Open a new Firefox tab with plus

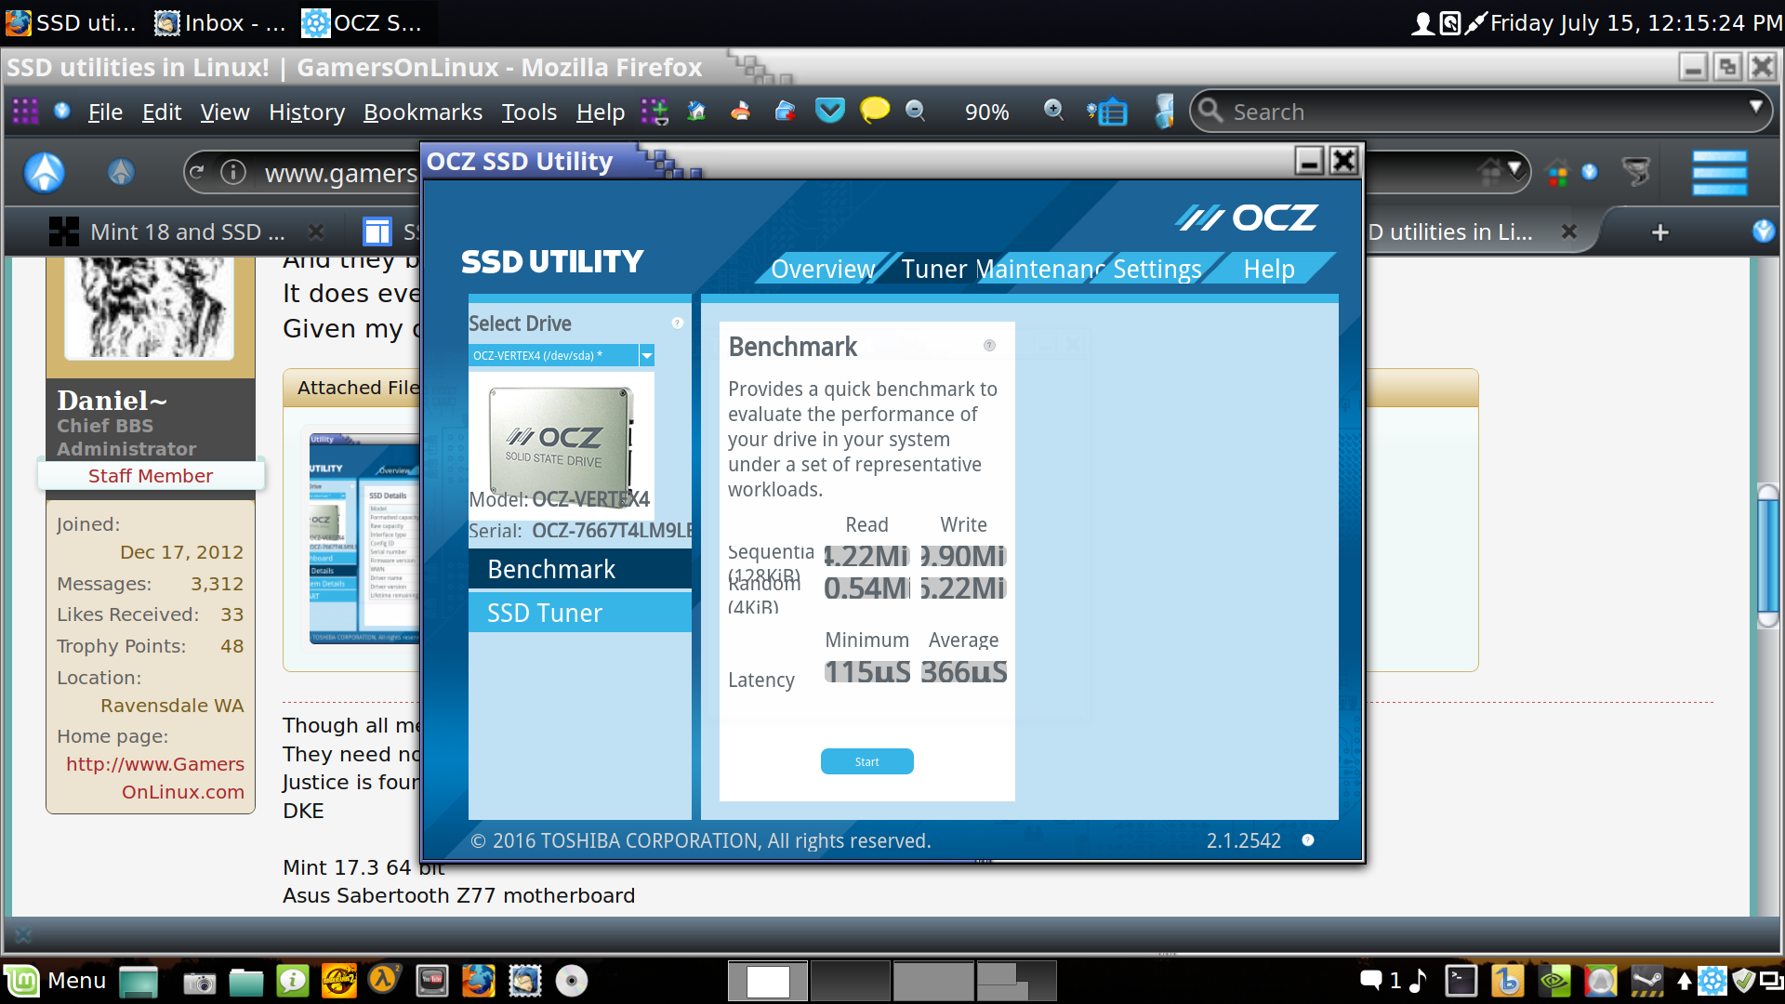(x=1660, y=231)
